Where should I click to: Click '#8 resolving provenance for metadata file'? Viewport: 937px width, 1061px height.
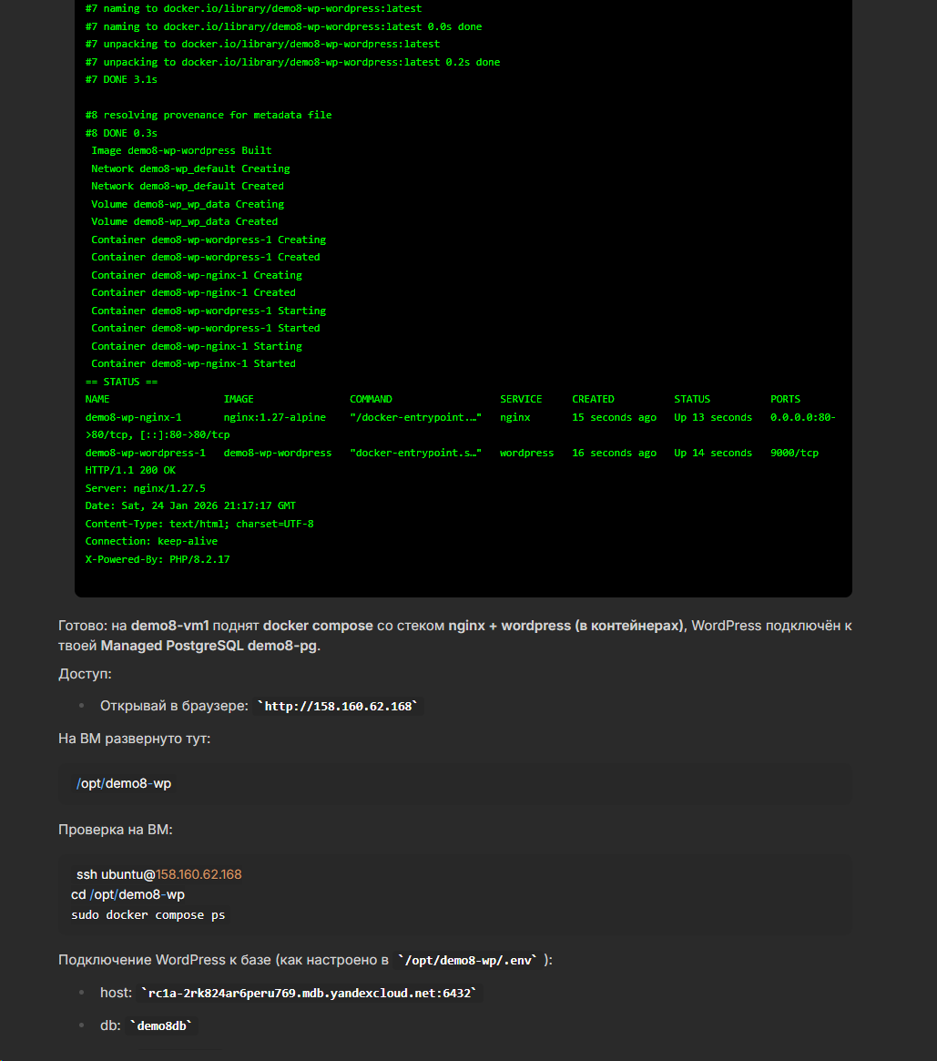209,116
